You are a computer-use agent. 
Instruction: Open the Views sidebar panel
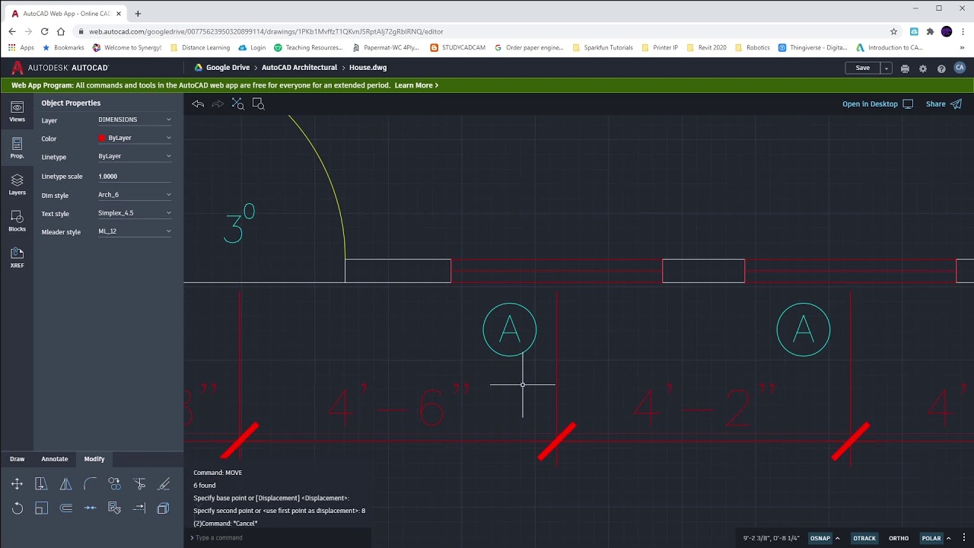click(x=17, y=111)
